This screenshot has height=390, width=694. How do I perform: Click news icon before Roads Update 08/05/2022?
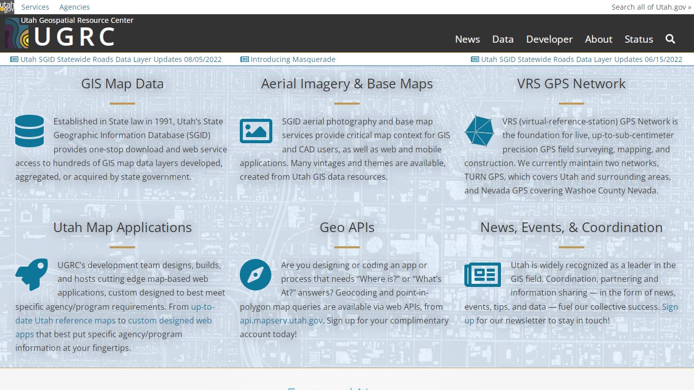click(x=14, y=59)
